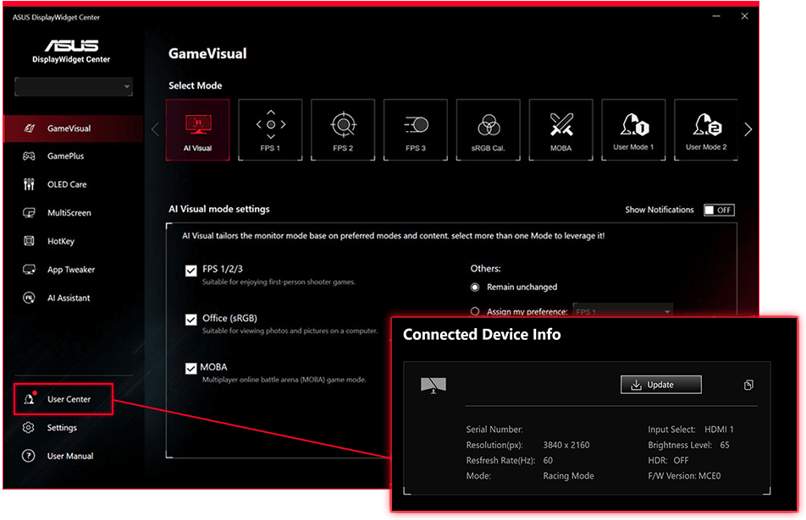The height and width of the screenshot is (520, 806).
Task: Click the HDMI 1 input select value
Action: point(719,430)
